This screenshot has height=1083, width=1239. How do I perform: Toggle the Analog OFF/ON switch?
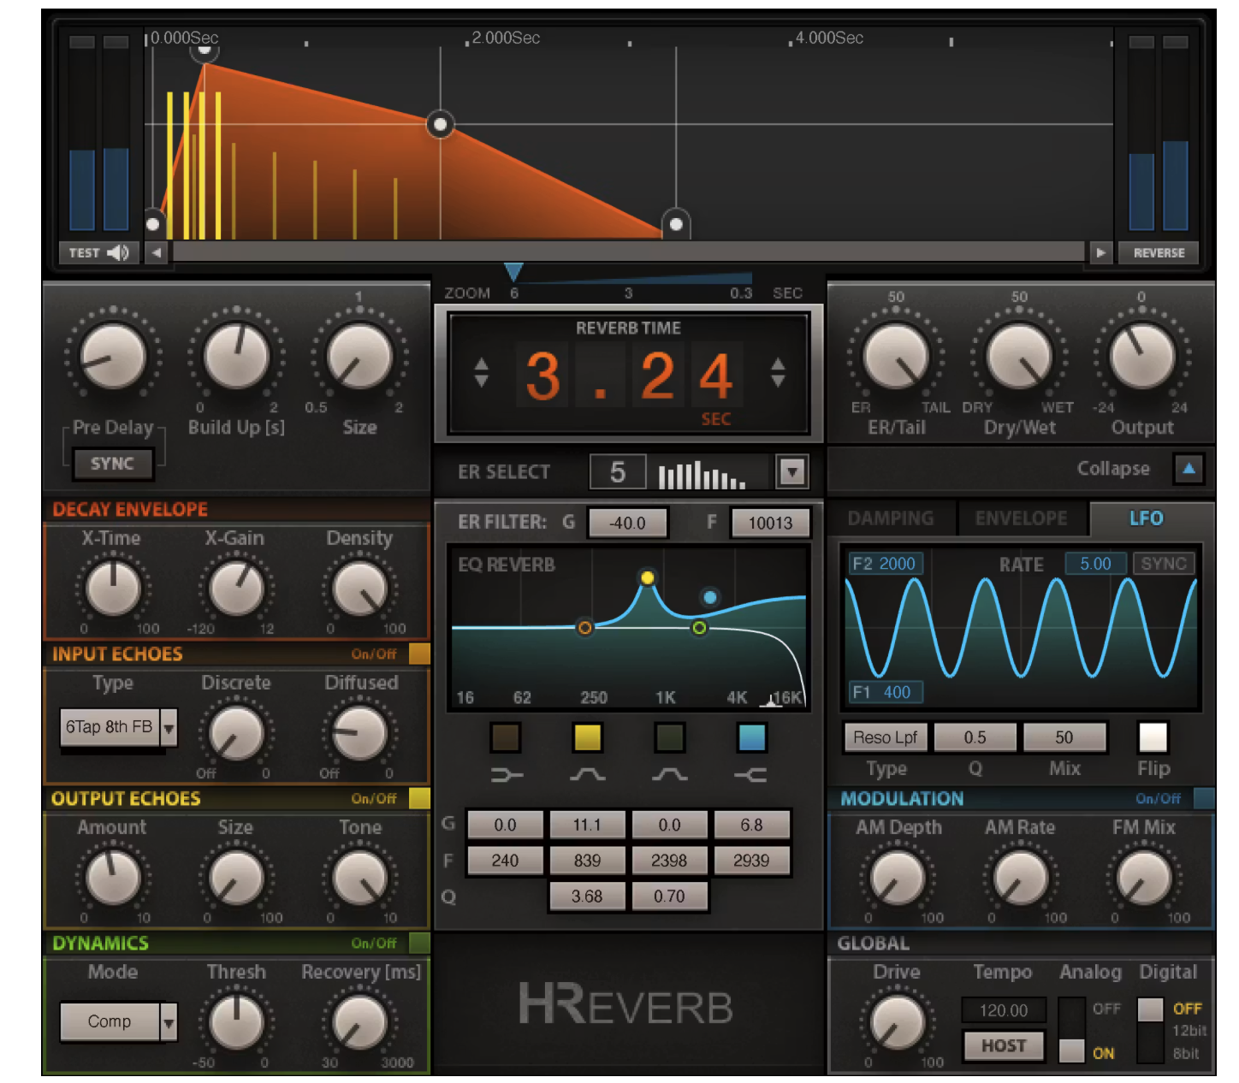[x=1071, y=1032]
